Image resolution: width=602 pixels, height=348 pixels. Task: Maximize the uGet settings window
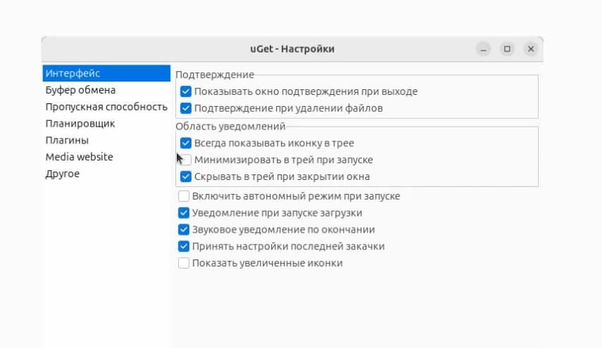(x=507, y=49)
